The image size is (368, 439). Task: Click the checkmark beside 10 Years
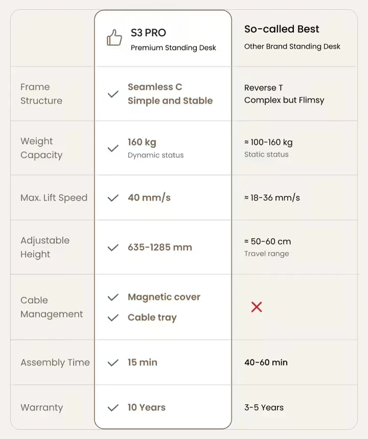tap(113, 408)
